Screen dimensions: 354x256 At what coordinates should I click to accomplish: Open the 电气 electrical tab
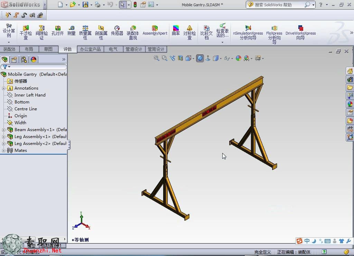(113, 49)
